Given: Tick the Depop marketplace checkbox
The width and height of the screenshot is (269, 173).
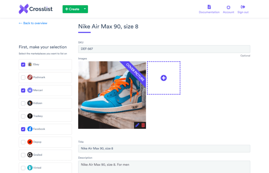Looking at the screenshot, I should [23, 142].
